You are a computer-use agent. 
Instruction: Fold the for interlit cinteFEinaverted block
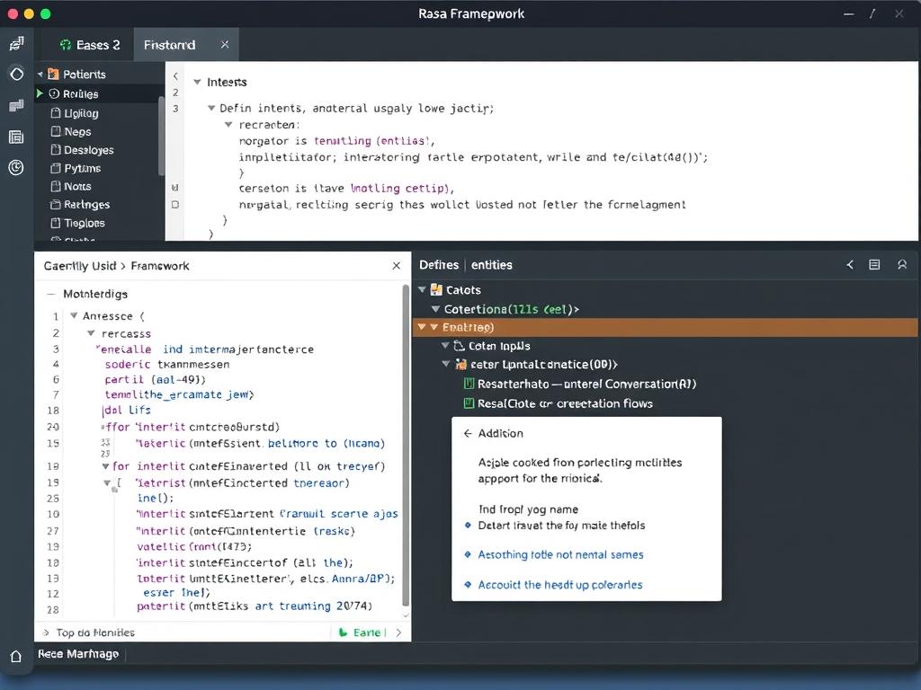pos(105,466)
